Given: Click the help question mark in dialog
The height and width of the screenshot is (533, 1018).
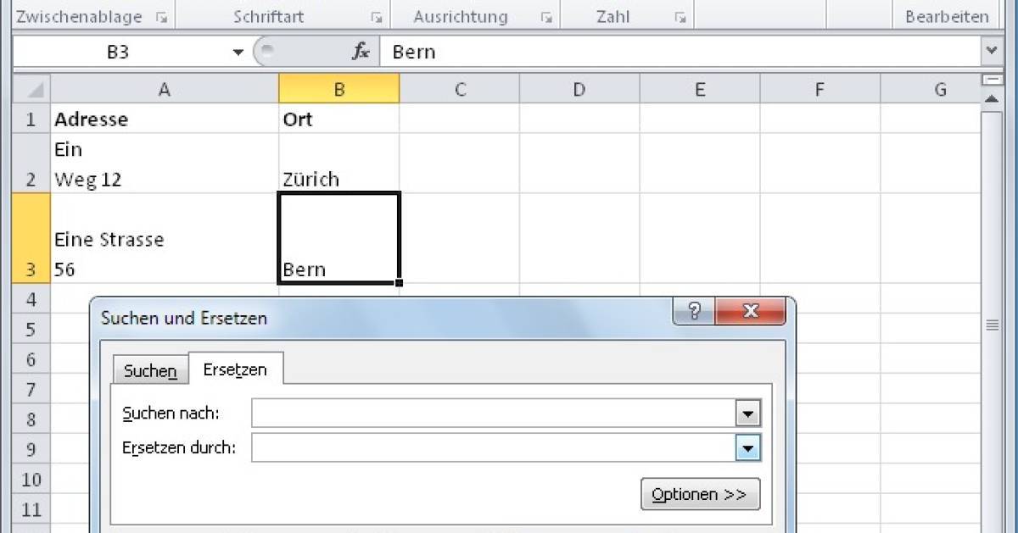Looking at the screenshot, I should point(694,311).
